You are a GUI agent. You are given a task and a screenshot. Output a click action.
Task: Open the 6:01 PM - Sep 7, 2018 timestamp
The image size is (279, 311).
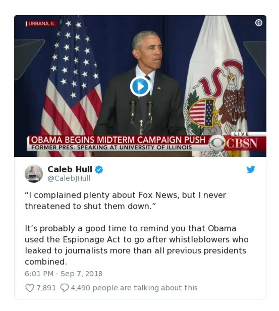point(63,273)
